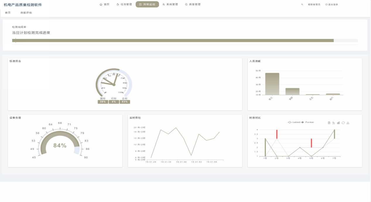371x202 pixels.
Task: Toggle the Former series legend
Action: pyautogui.click(x=307, y=122)
